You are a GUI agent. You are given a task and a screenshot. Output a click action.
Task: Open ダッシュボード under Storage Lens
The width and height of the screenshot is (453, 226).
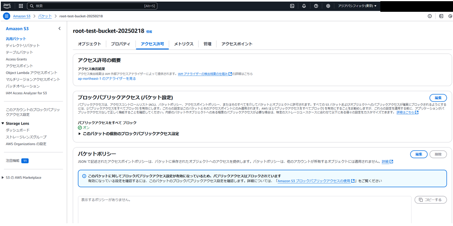pos(18,130)
